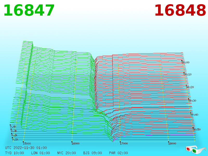Click the green bid price 16847
Screen dimensions: 208x156
pos(29,10)
